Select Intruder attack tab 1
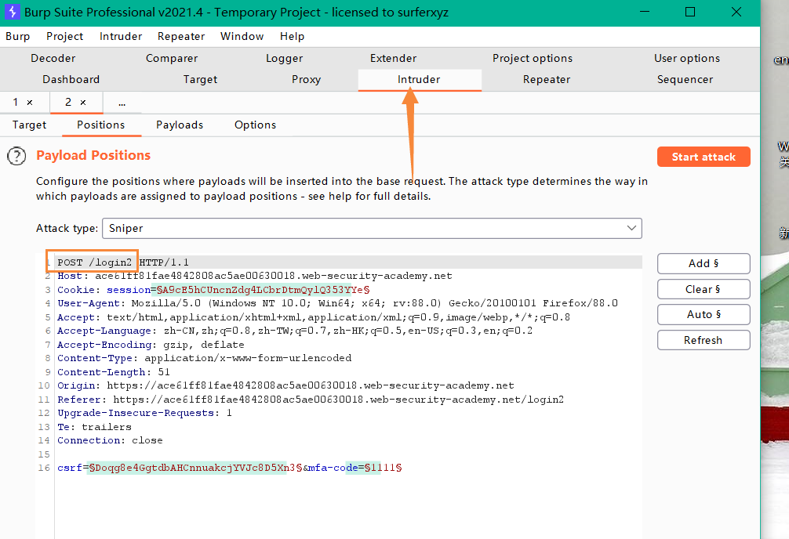 16,103
